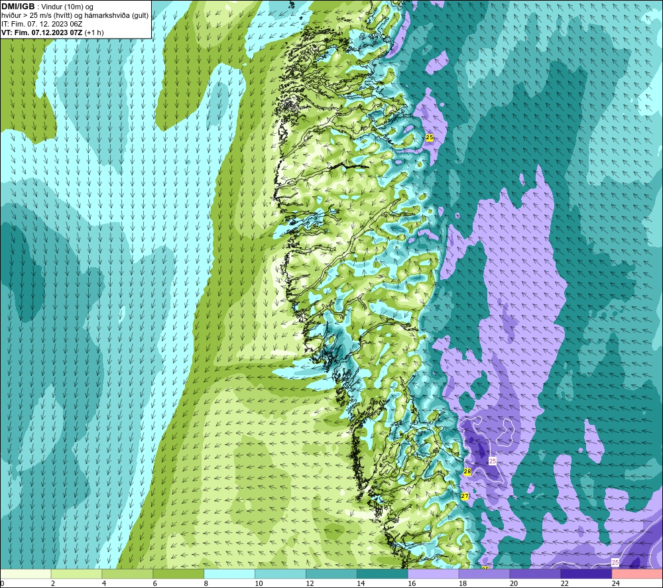Image resolution: width=663 pixels, height=588 pixels.
Task: Click the "(+1 h)" forecast offset text
Action: point(94,32)
